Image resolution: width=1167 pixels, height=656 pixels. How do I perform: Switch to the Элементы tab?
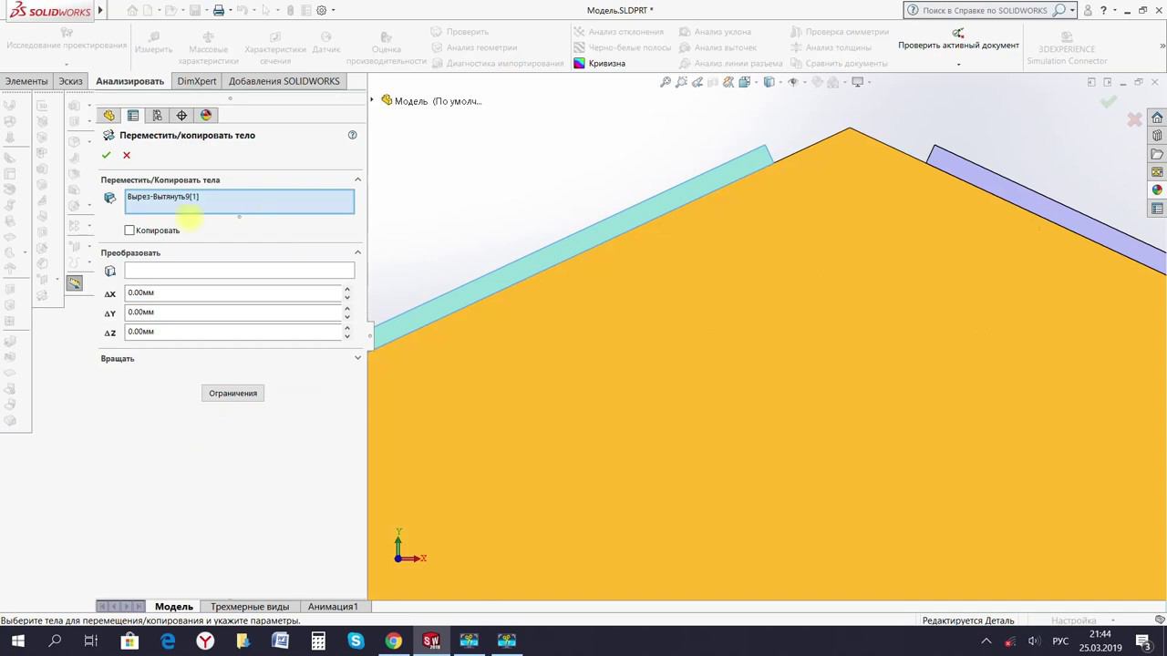pyautogui.click(x=26, y=81)
